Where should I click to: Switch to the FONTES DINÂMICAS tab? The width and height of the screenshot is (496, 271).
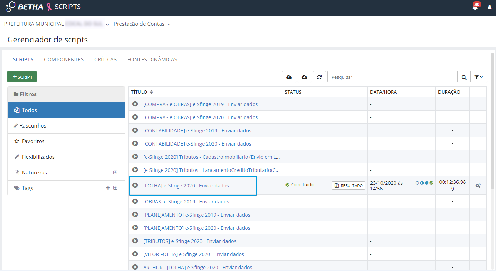[152, 59]
